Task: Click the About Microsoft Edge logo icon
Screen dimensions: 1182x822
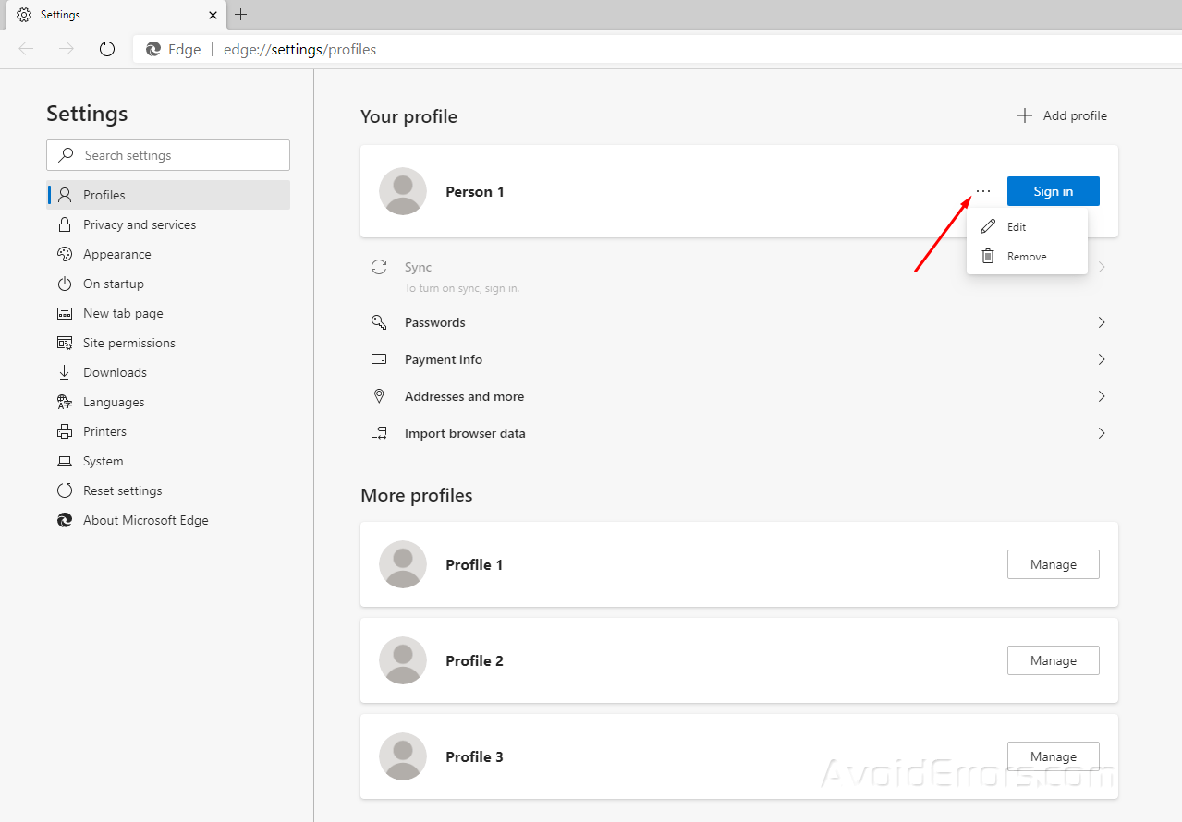Action: coord(65,520)
